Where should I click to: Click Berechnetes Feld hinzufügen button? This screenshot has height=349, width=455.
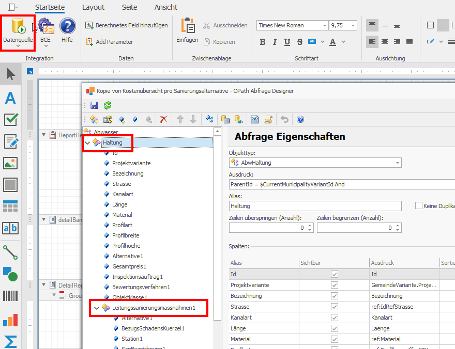(x=127, y=25)
